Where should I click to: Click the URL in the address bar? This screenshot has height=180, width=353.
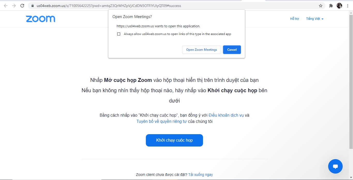pos(109,6)
